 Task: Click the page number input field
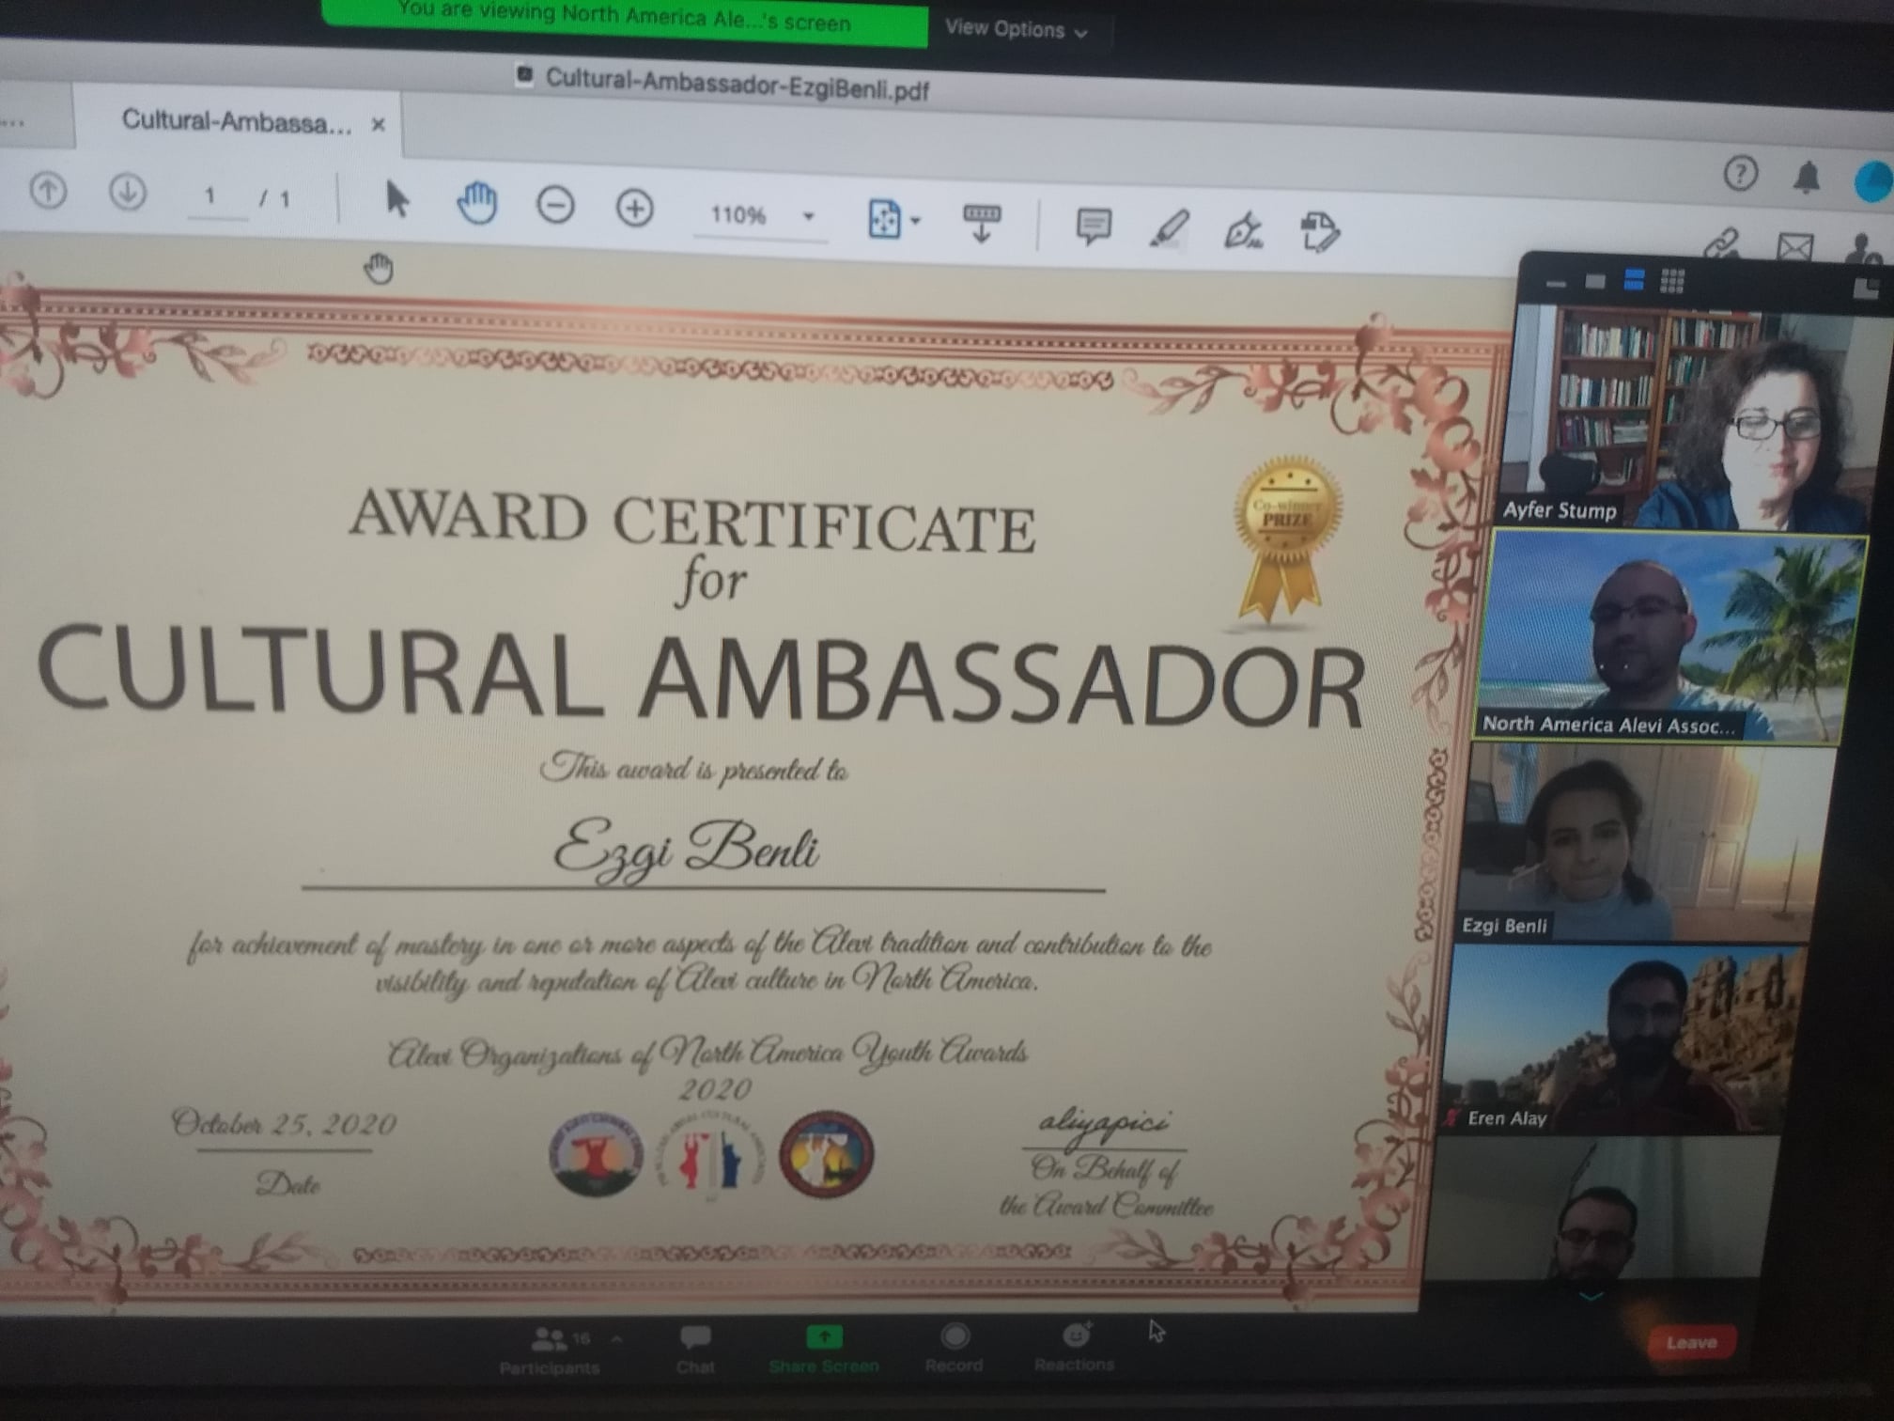(212, 196)
